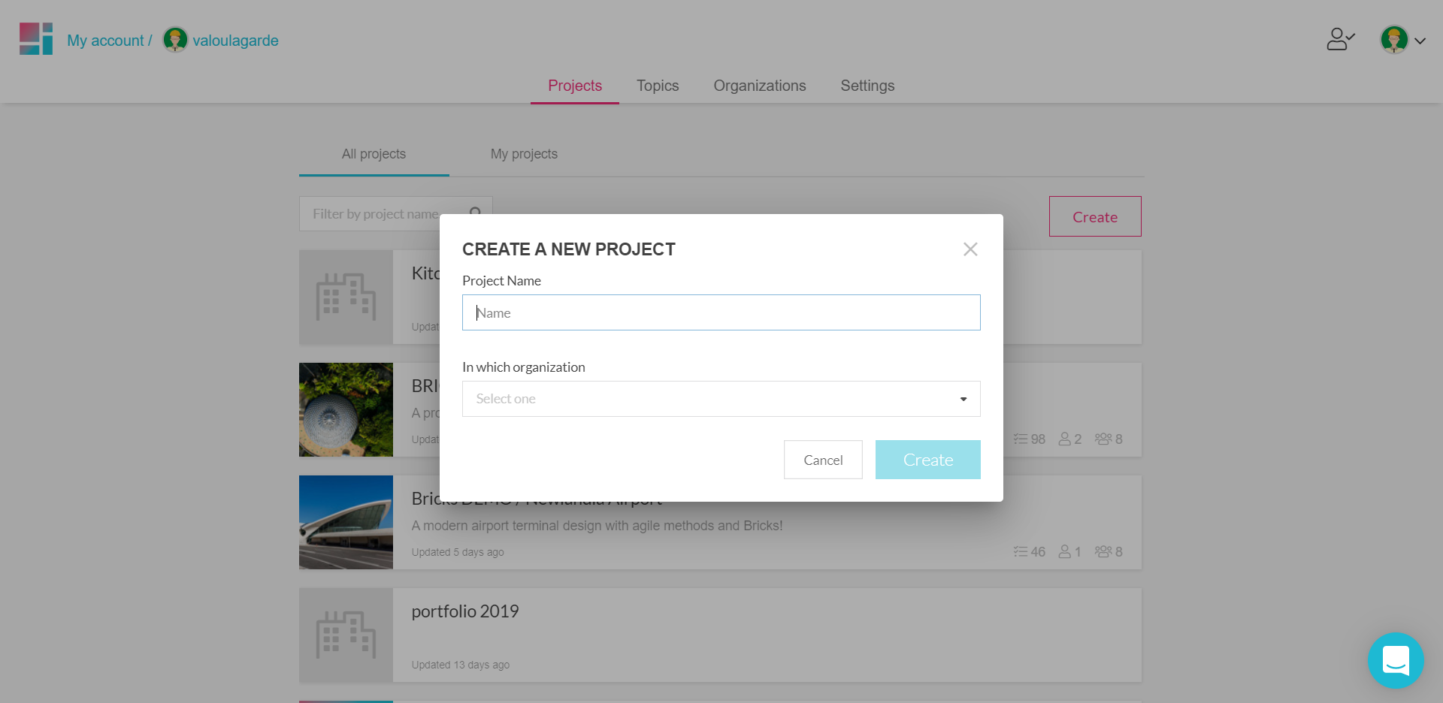This screenshot has width=1443, height=703.
Task: Click the Bricks logo in the top-left corner
Action: [x=35, y=38]
